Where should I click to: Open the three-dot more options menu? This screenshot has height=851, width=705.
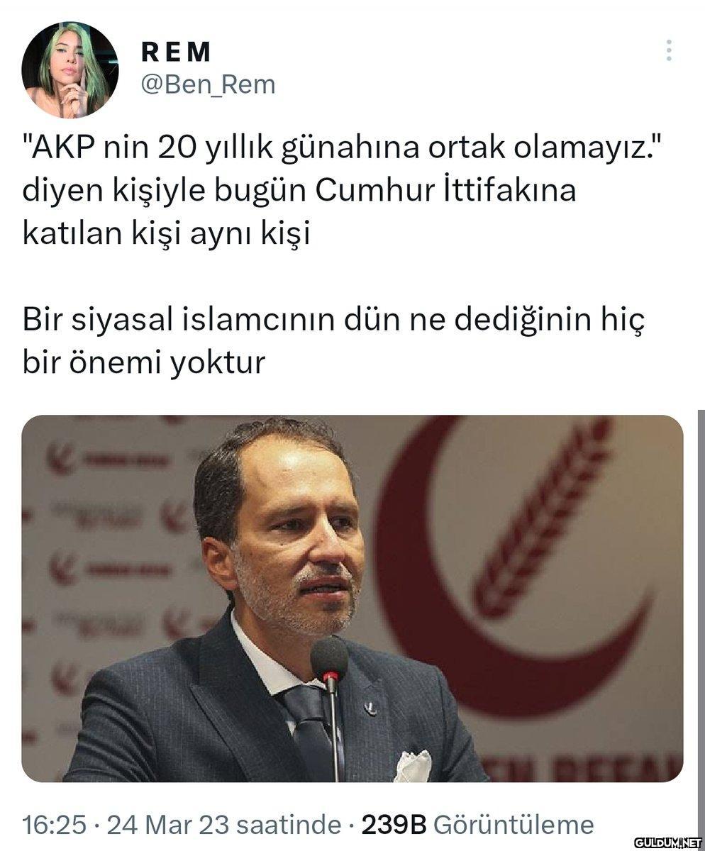pyautogui.click(x=668, y=50)
